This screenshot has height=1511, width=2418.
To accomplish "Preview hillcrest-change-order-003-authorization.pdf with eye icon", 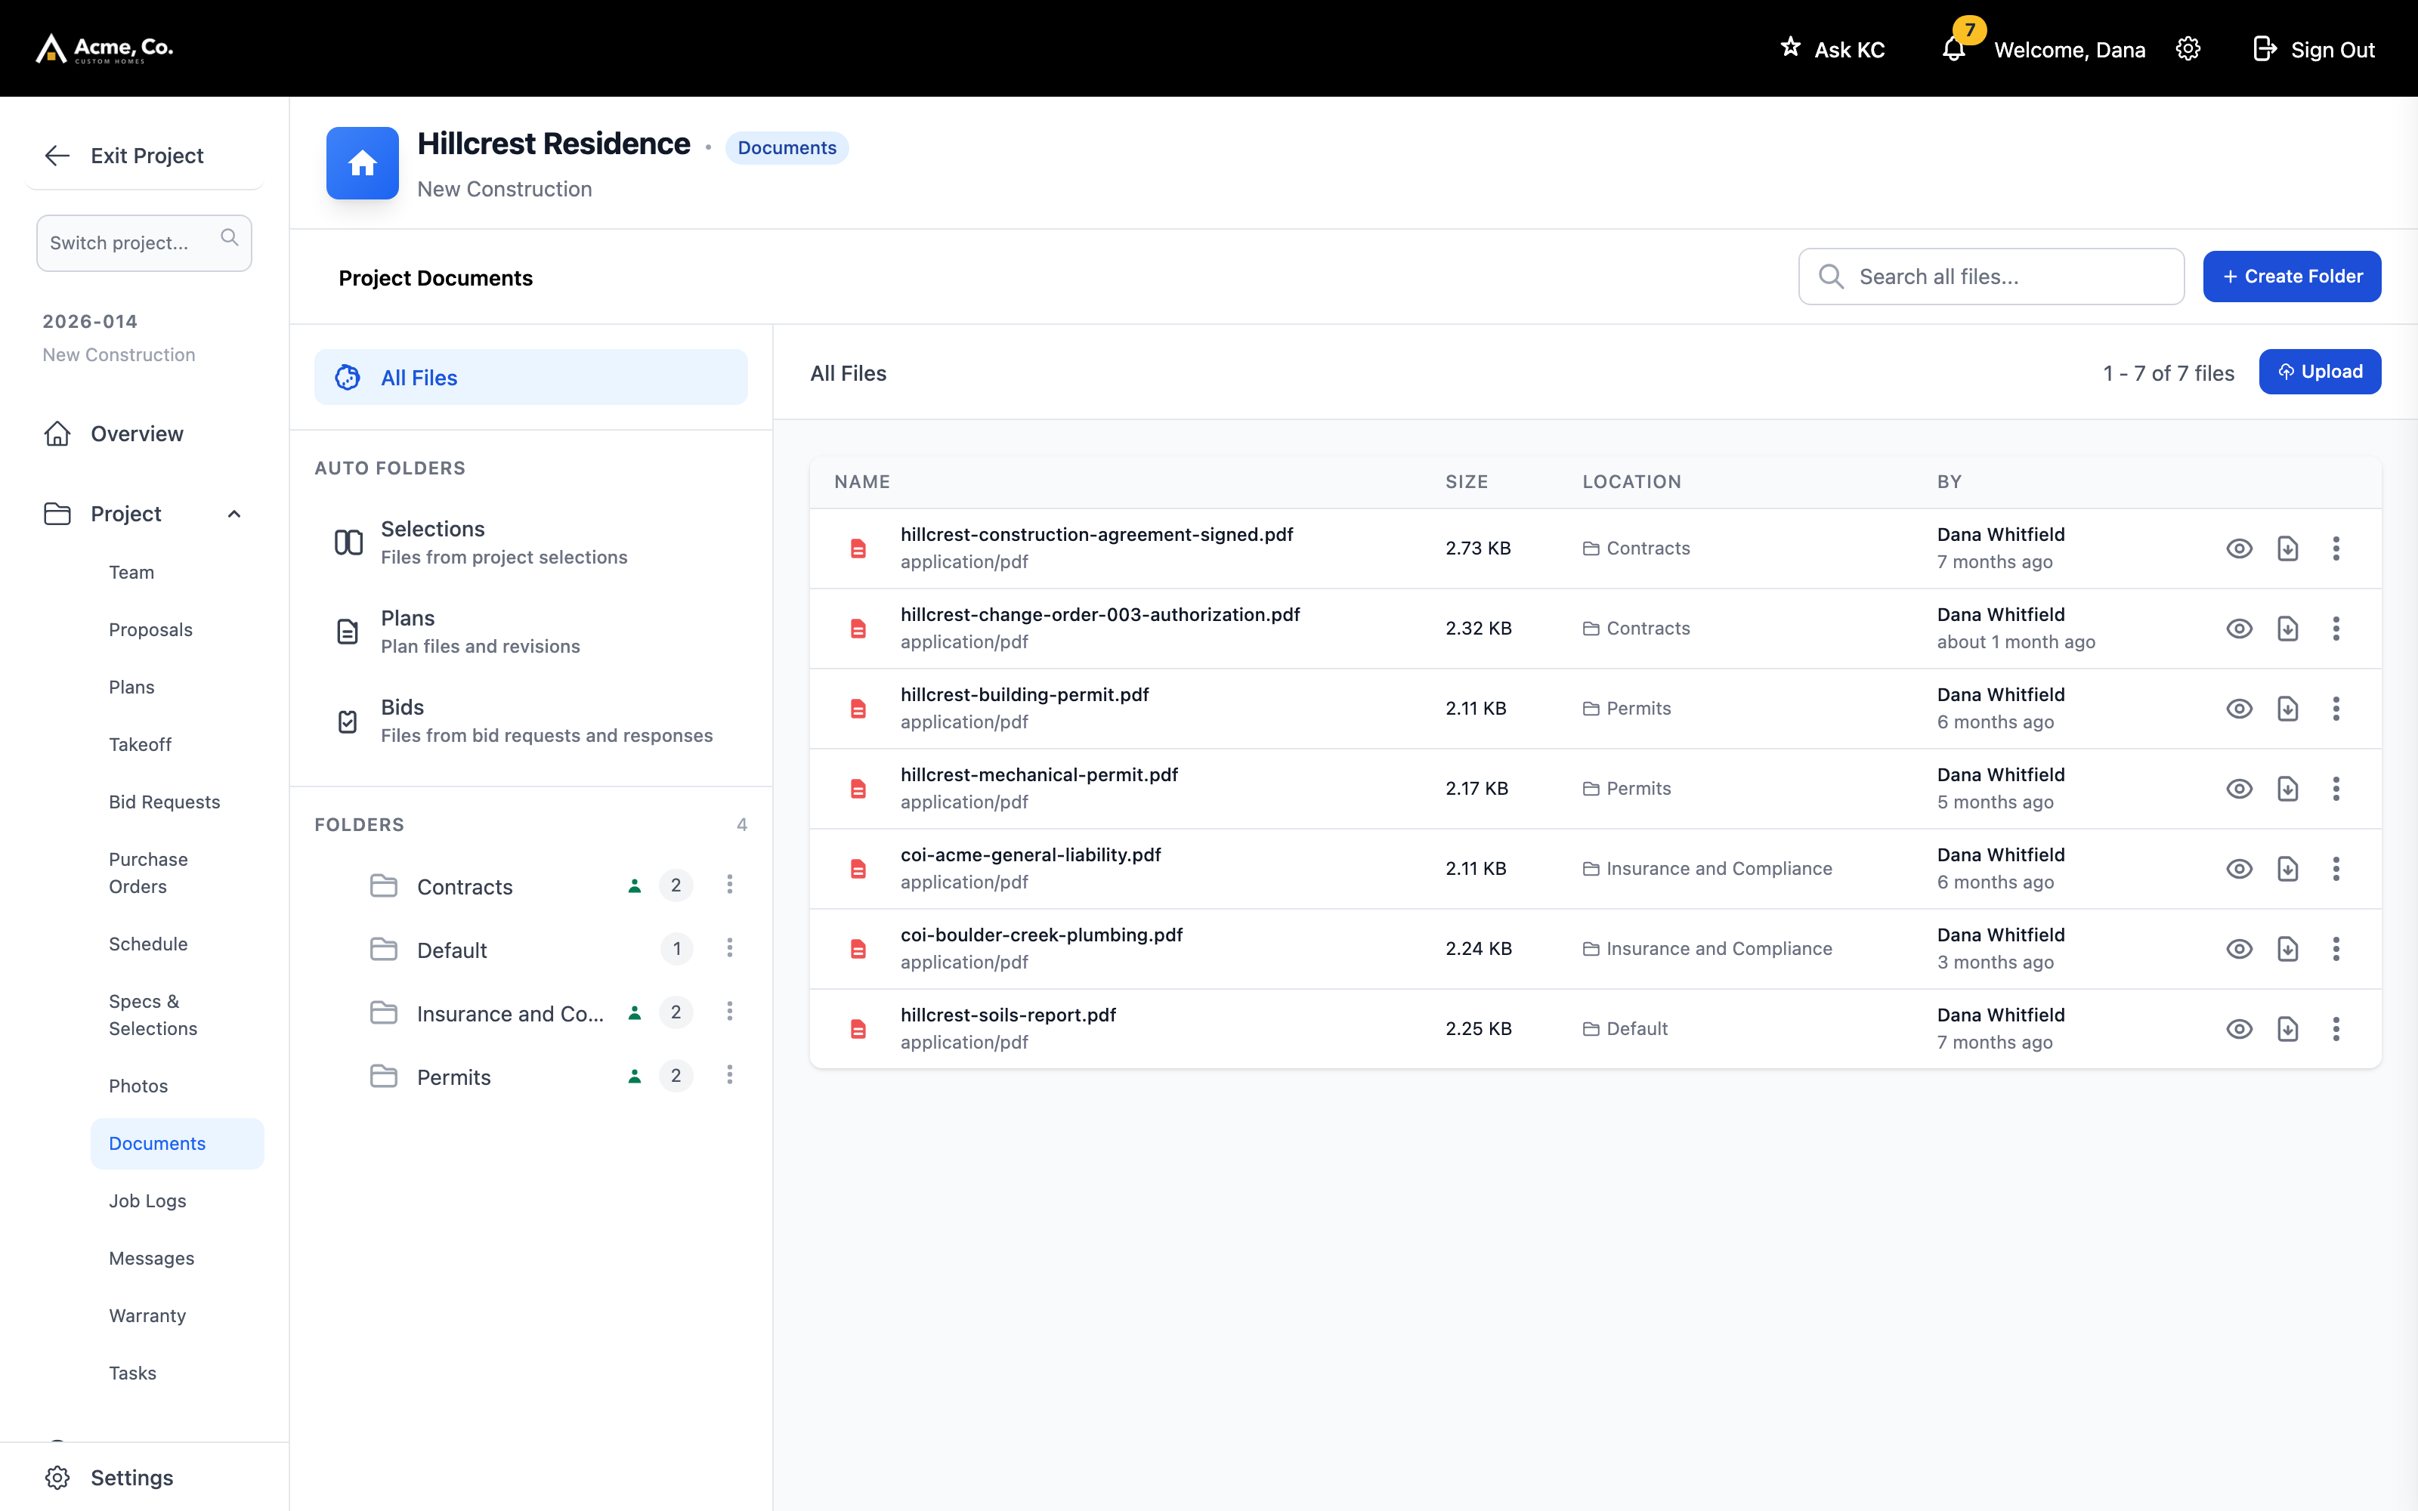I will pyautogui.click(x=2239, y=629).
